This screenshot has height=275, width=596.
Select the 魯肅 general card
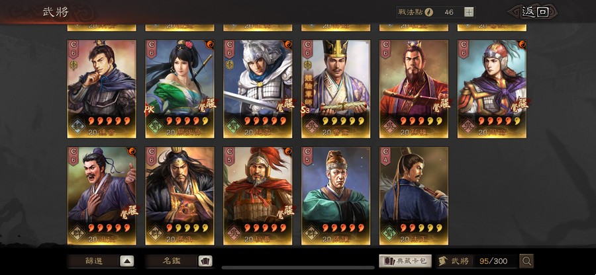pos(336,89)
